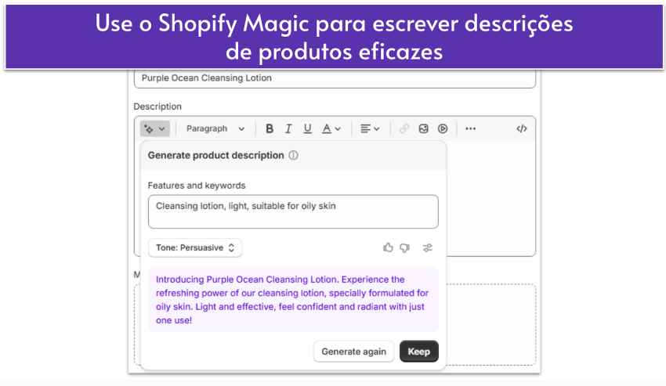666x386 pixels.
Task: Click the insert video icon
Action: click(443, 128)
